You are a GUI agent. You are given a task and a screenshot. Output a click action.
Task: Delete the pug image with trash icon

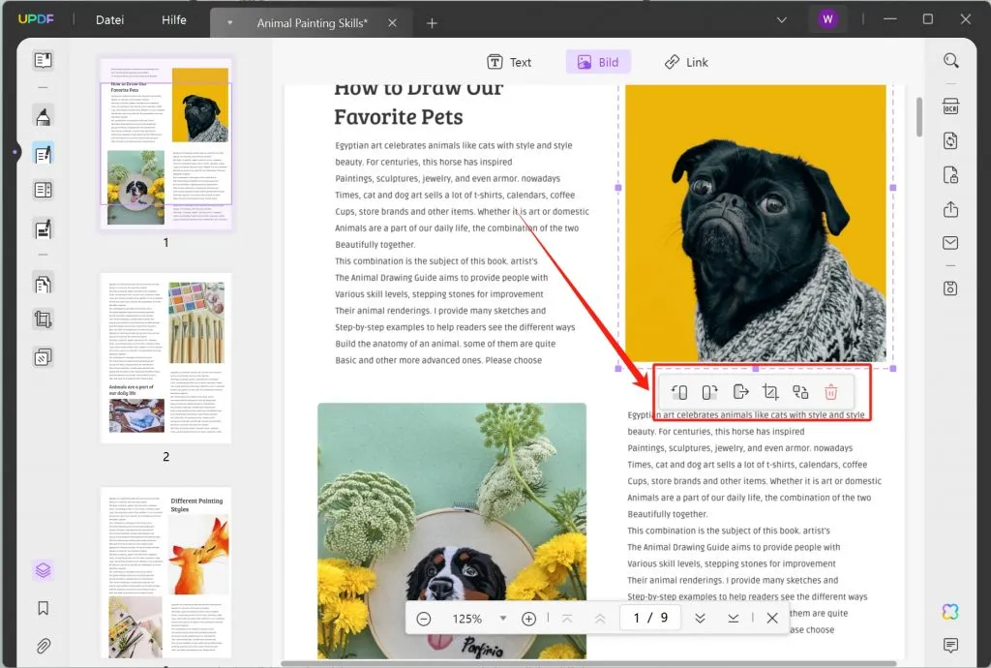830,391
